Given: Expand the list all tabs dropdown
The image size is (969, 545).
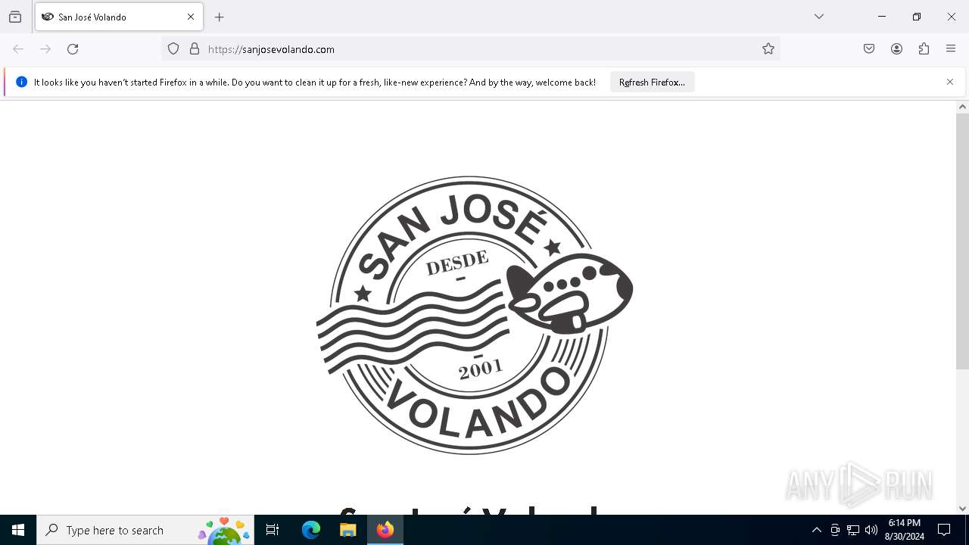Looking at the screenshot, I should [819, 17].
